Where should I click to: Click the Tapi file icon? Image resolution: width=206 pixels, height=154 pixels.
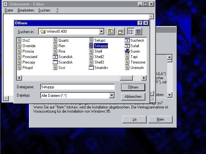pos(127,57)
